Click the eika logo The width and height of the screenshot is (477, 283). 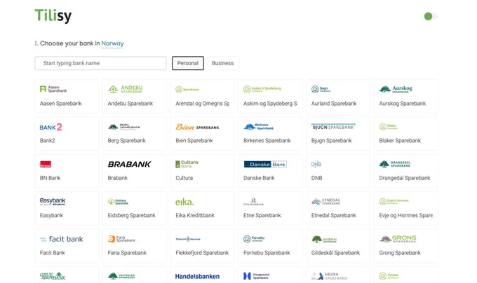pos(184,202)
